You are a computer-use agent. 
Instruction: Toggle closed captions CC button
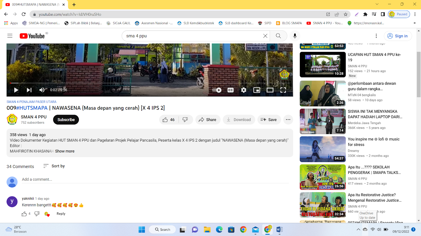(x=230, y=90)
